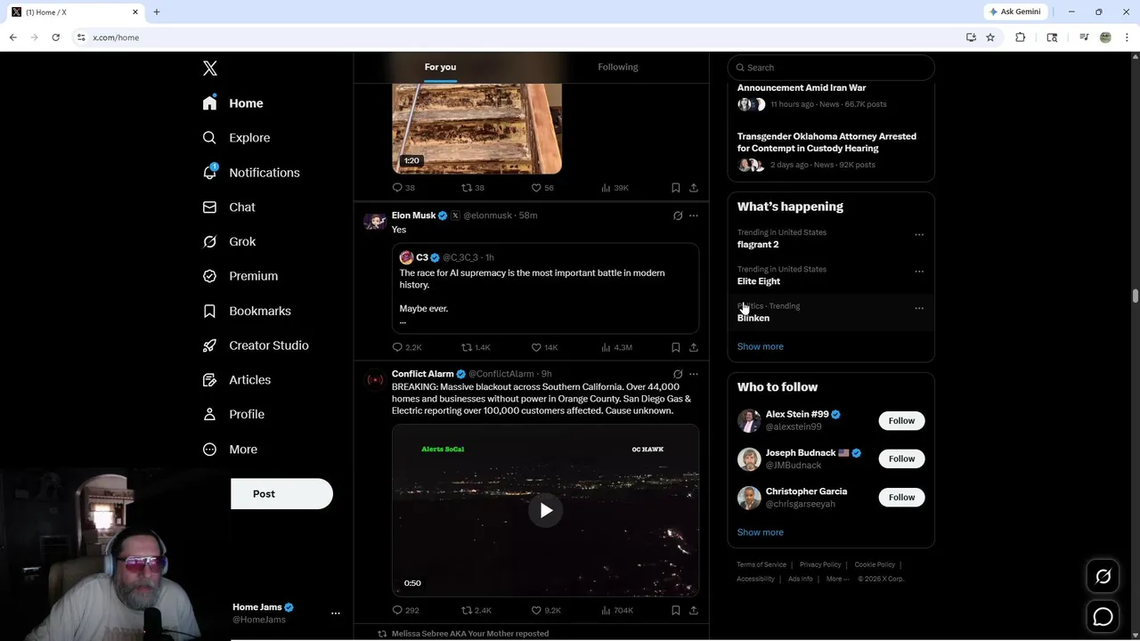Play the Conflict Alarm blackout video
The image size is (1140, 641).
pos(545,510)
